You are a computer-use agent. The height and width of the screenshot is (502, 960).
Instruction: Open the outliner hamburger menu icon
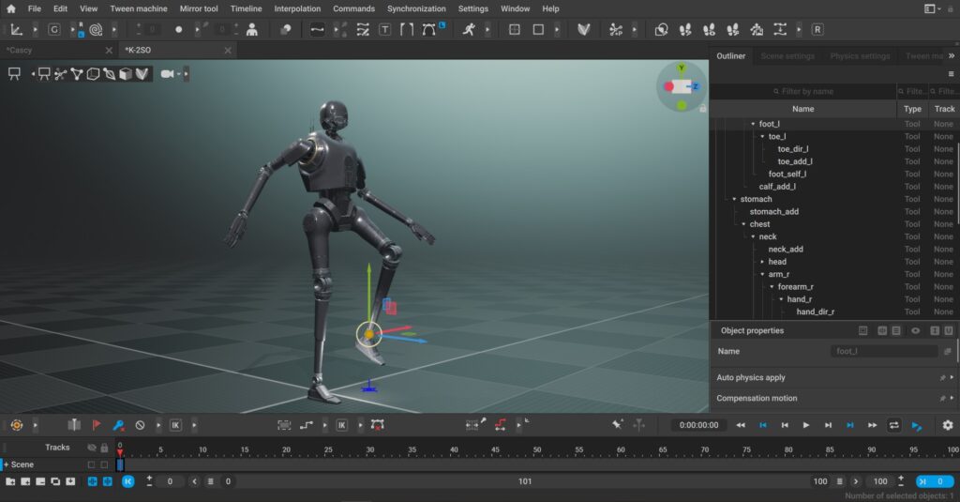click(951, 73)
